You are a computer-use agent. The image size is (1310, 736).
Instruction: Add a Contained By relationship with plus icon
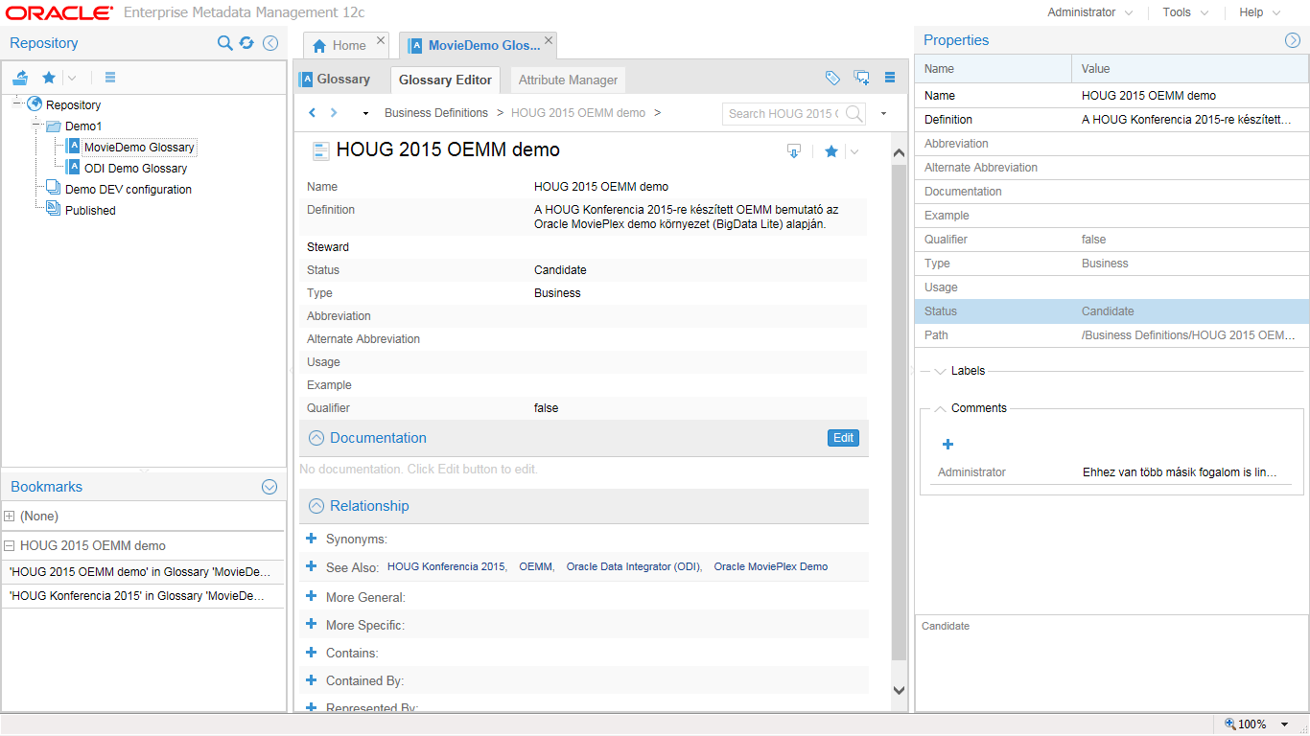[311, 679]
